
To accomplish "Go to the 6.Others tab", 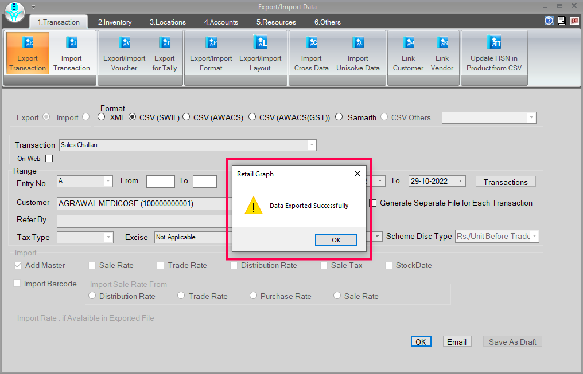I will [x=328, y=22].
